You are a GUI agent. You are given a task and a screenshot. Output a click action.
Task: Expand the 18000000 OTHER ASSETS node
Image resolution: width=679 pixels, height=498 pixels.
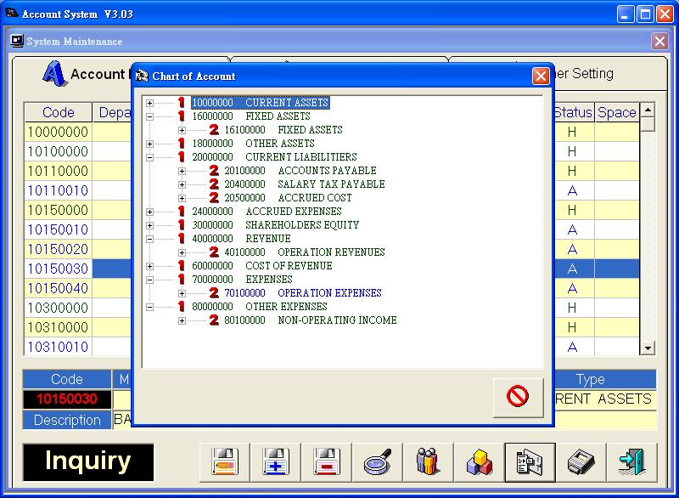(x=150, y=144)
